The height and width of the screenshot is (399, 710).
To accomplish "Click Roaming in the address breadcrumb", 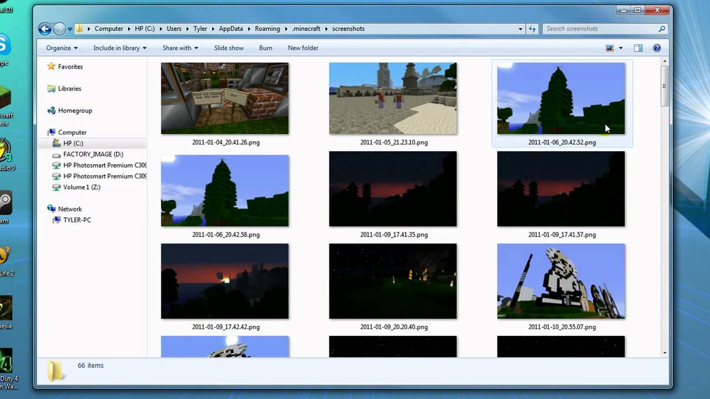I will (x=267, y=29).
